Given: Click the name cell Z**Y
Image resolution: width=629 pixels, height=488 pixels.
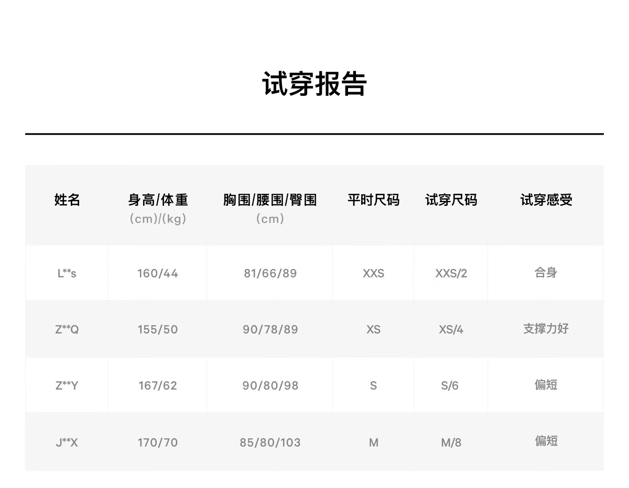Looking at the screenshot, I should point(67,385).
